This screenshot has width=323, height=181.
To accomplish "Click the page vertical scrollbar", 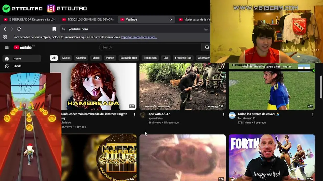I will (x=321, y=87).
